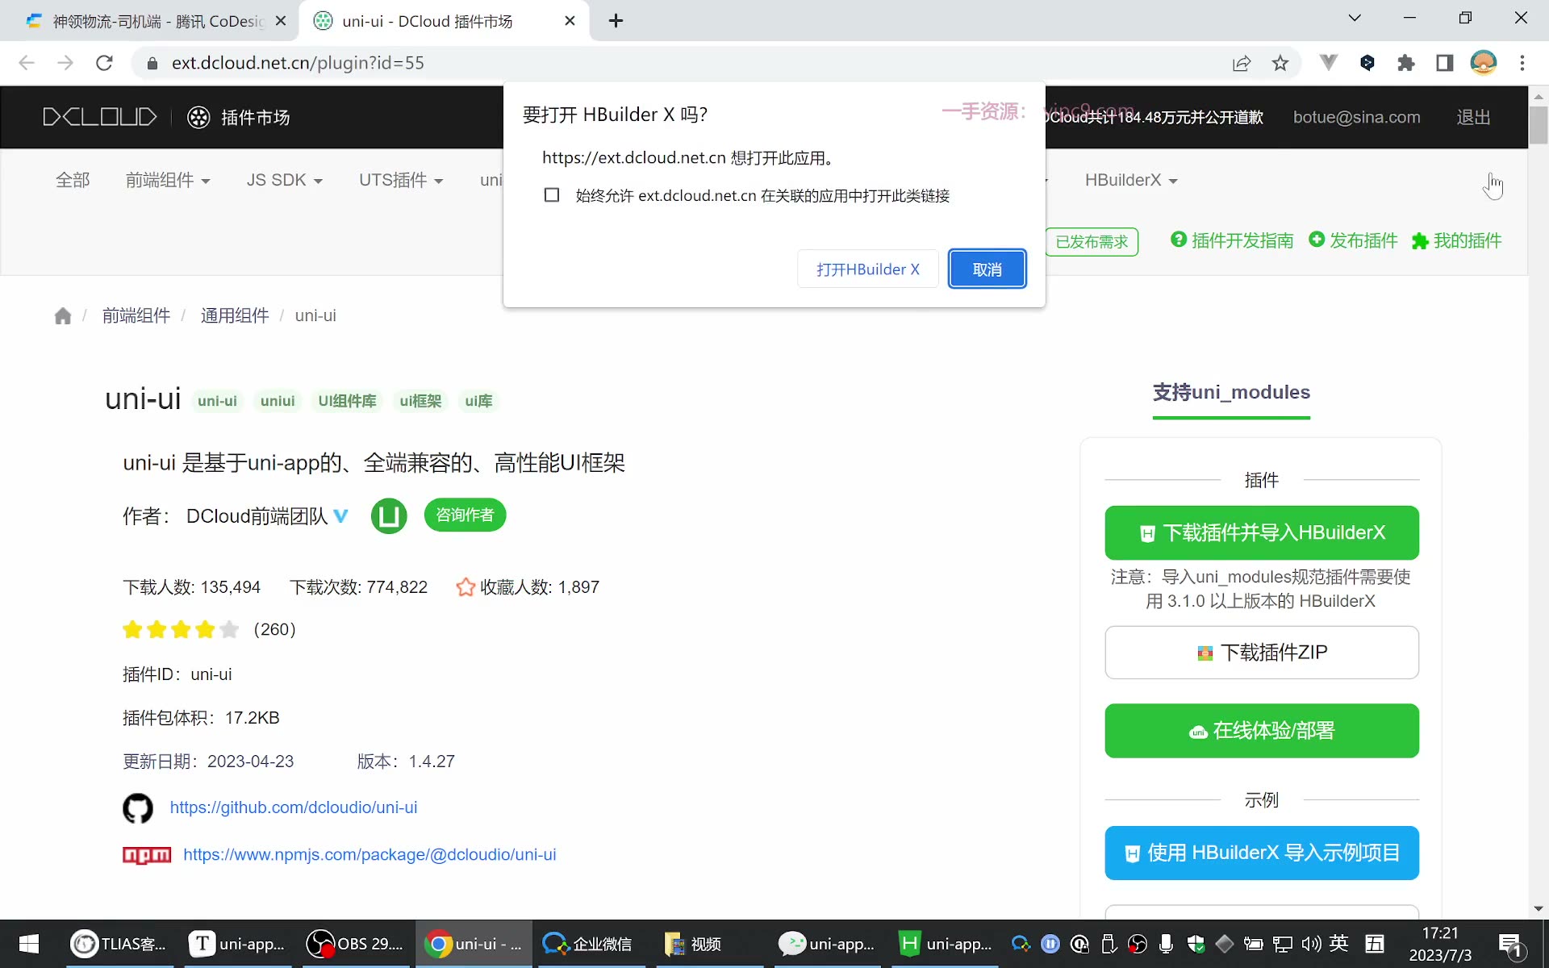
Task: Open the Chrome three-dot menu
Action: [1522, 63]
